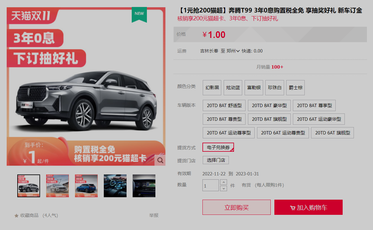Image resolution: width=373 pixels, height=230 pixels.
Task: Choose version 20TD 8AT 豪华型
Action: [x=269, y=106]
